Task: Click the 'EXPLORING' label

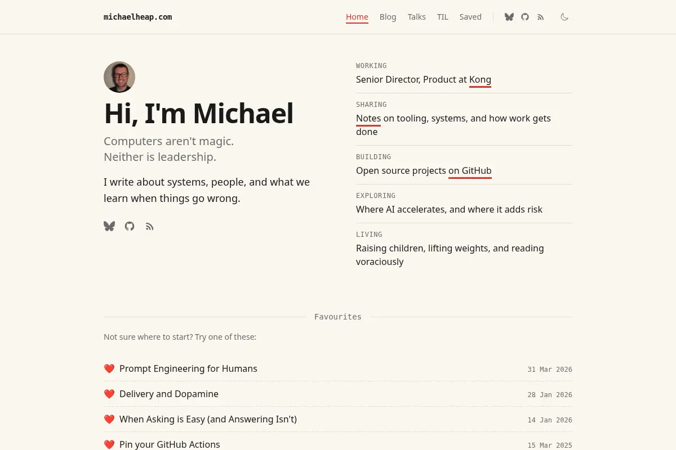Action: click(376, 196)
